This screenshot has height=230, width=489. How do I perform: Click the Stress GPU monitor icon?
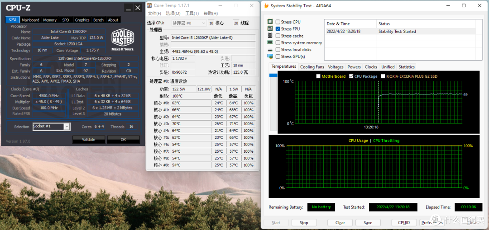click(270, 56)
